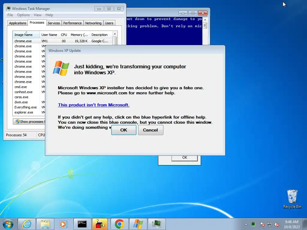Screen dimensions: 307x230
Task: Click the Windows logo in XP Update dialog
Action: (61, 68)
